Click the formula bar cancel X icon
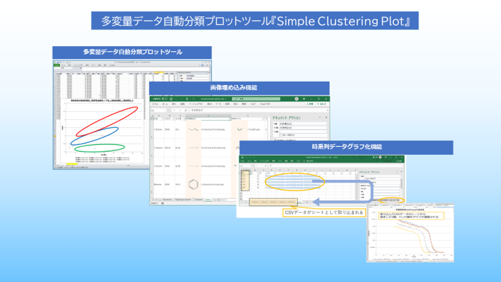The width and height of the screenshot is (501, 282). (175, 111)
